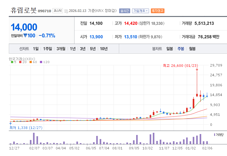Click the tall red candle under the 최고 arrow
Viewport: 227px width, 156px height.
pyautogui.click(x=197, y=84)
